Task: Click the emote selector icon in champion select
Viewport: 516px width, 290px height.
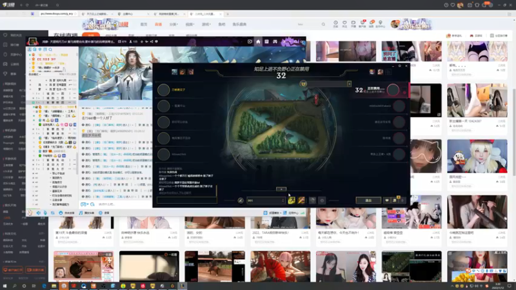Action: point(322,200)
